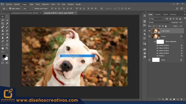This screenshot has width=186, height=104.
Task: Open the Archivo menu
Action: (x=9, y=4)
